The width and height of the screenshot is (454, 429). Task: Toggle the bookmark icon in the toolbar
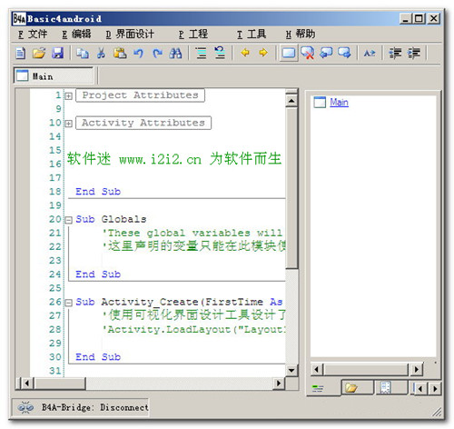289,53
